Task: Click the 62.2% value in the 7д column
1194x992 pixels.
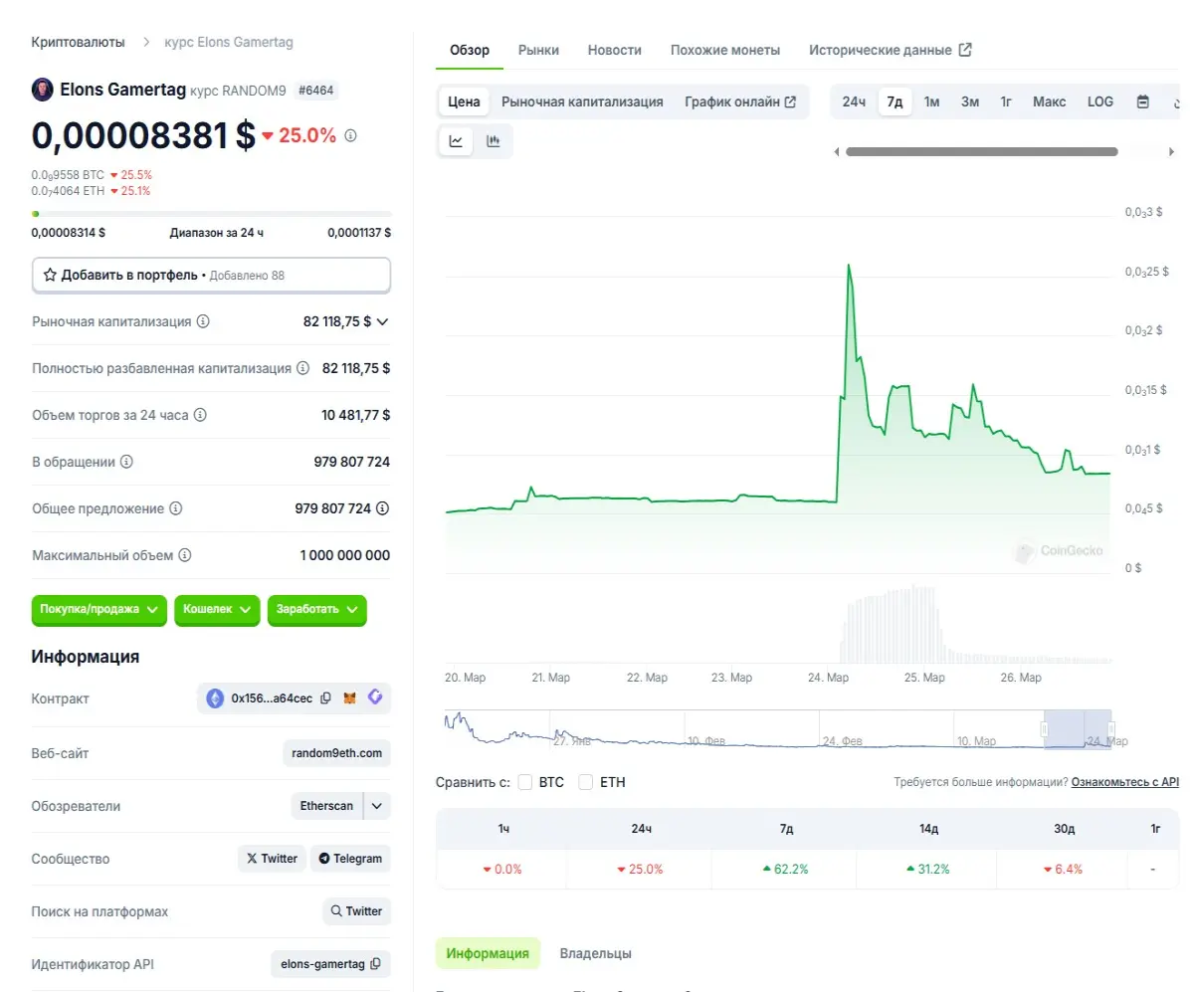Action: pyautogui.click(x=783, y=869)
